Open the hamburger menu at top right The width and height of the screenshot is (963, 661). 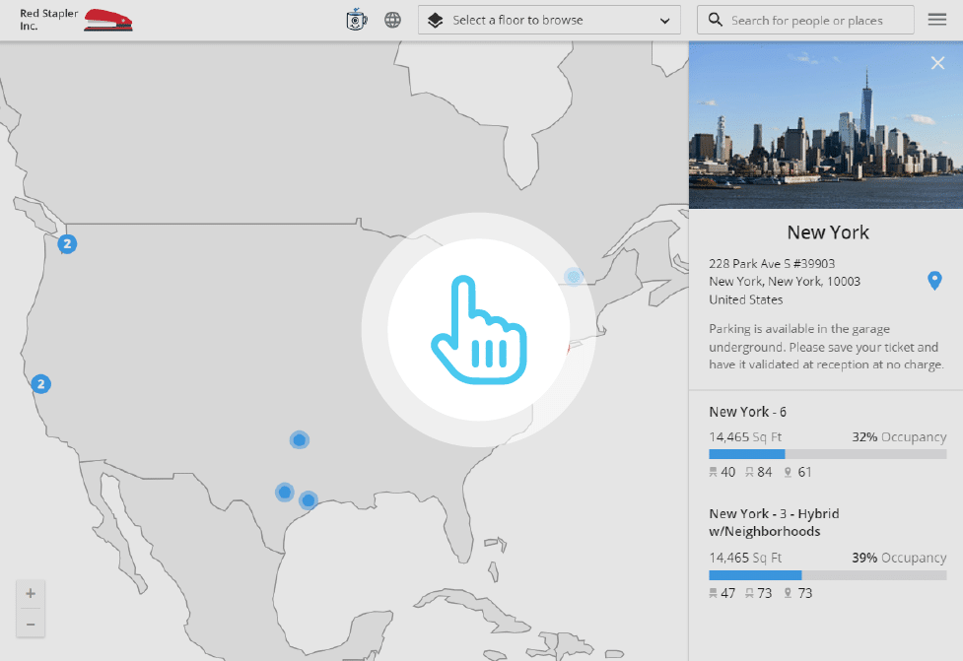(937, 20)
